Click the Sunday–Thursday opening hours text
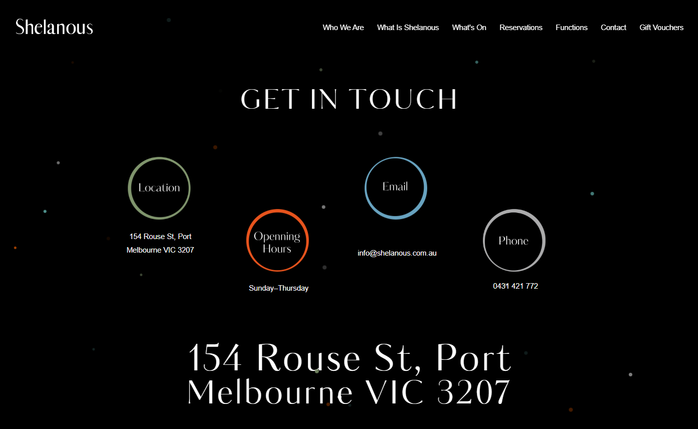 click(x=279, y=288)
